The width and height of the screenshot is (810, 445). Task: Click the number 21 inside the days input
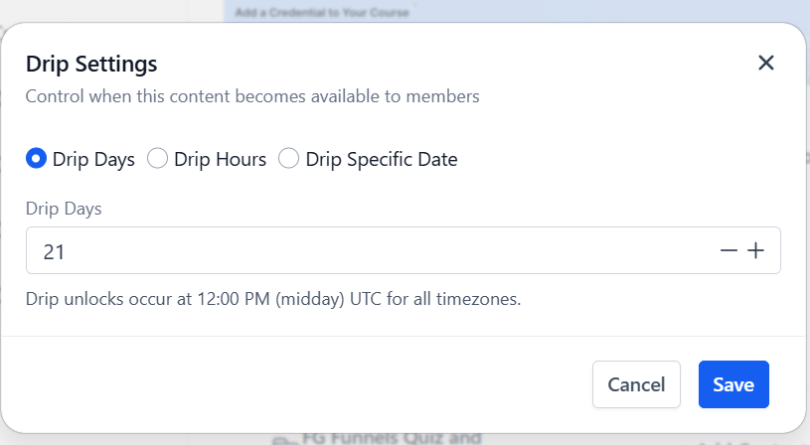click(54, 252)
